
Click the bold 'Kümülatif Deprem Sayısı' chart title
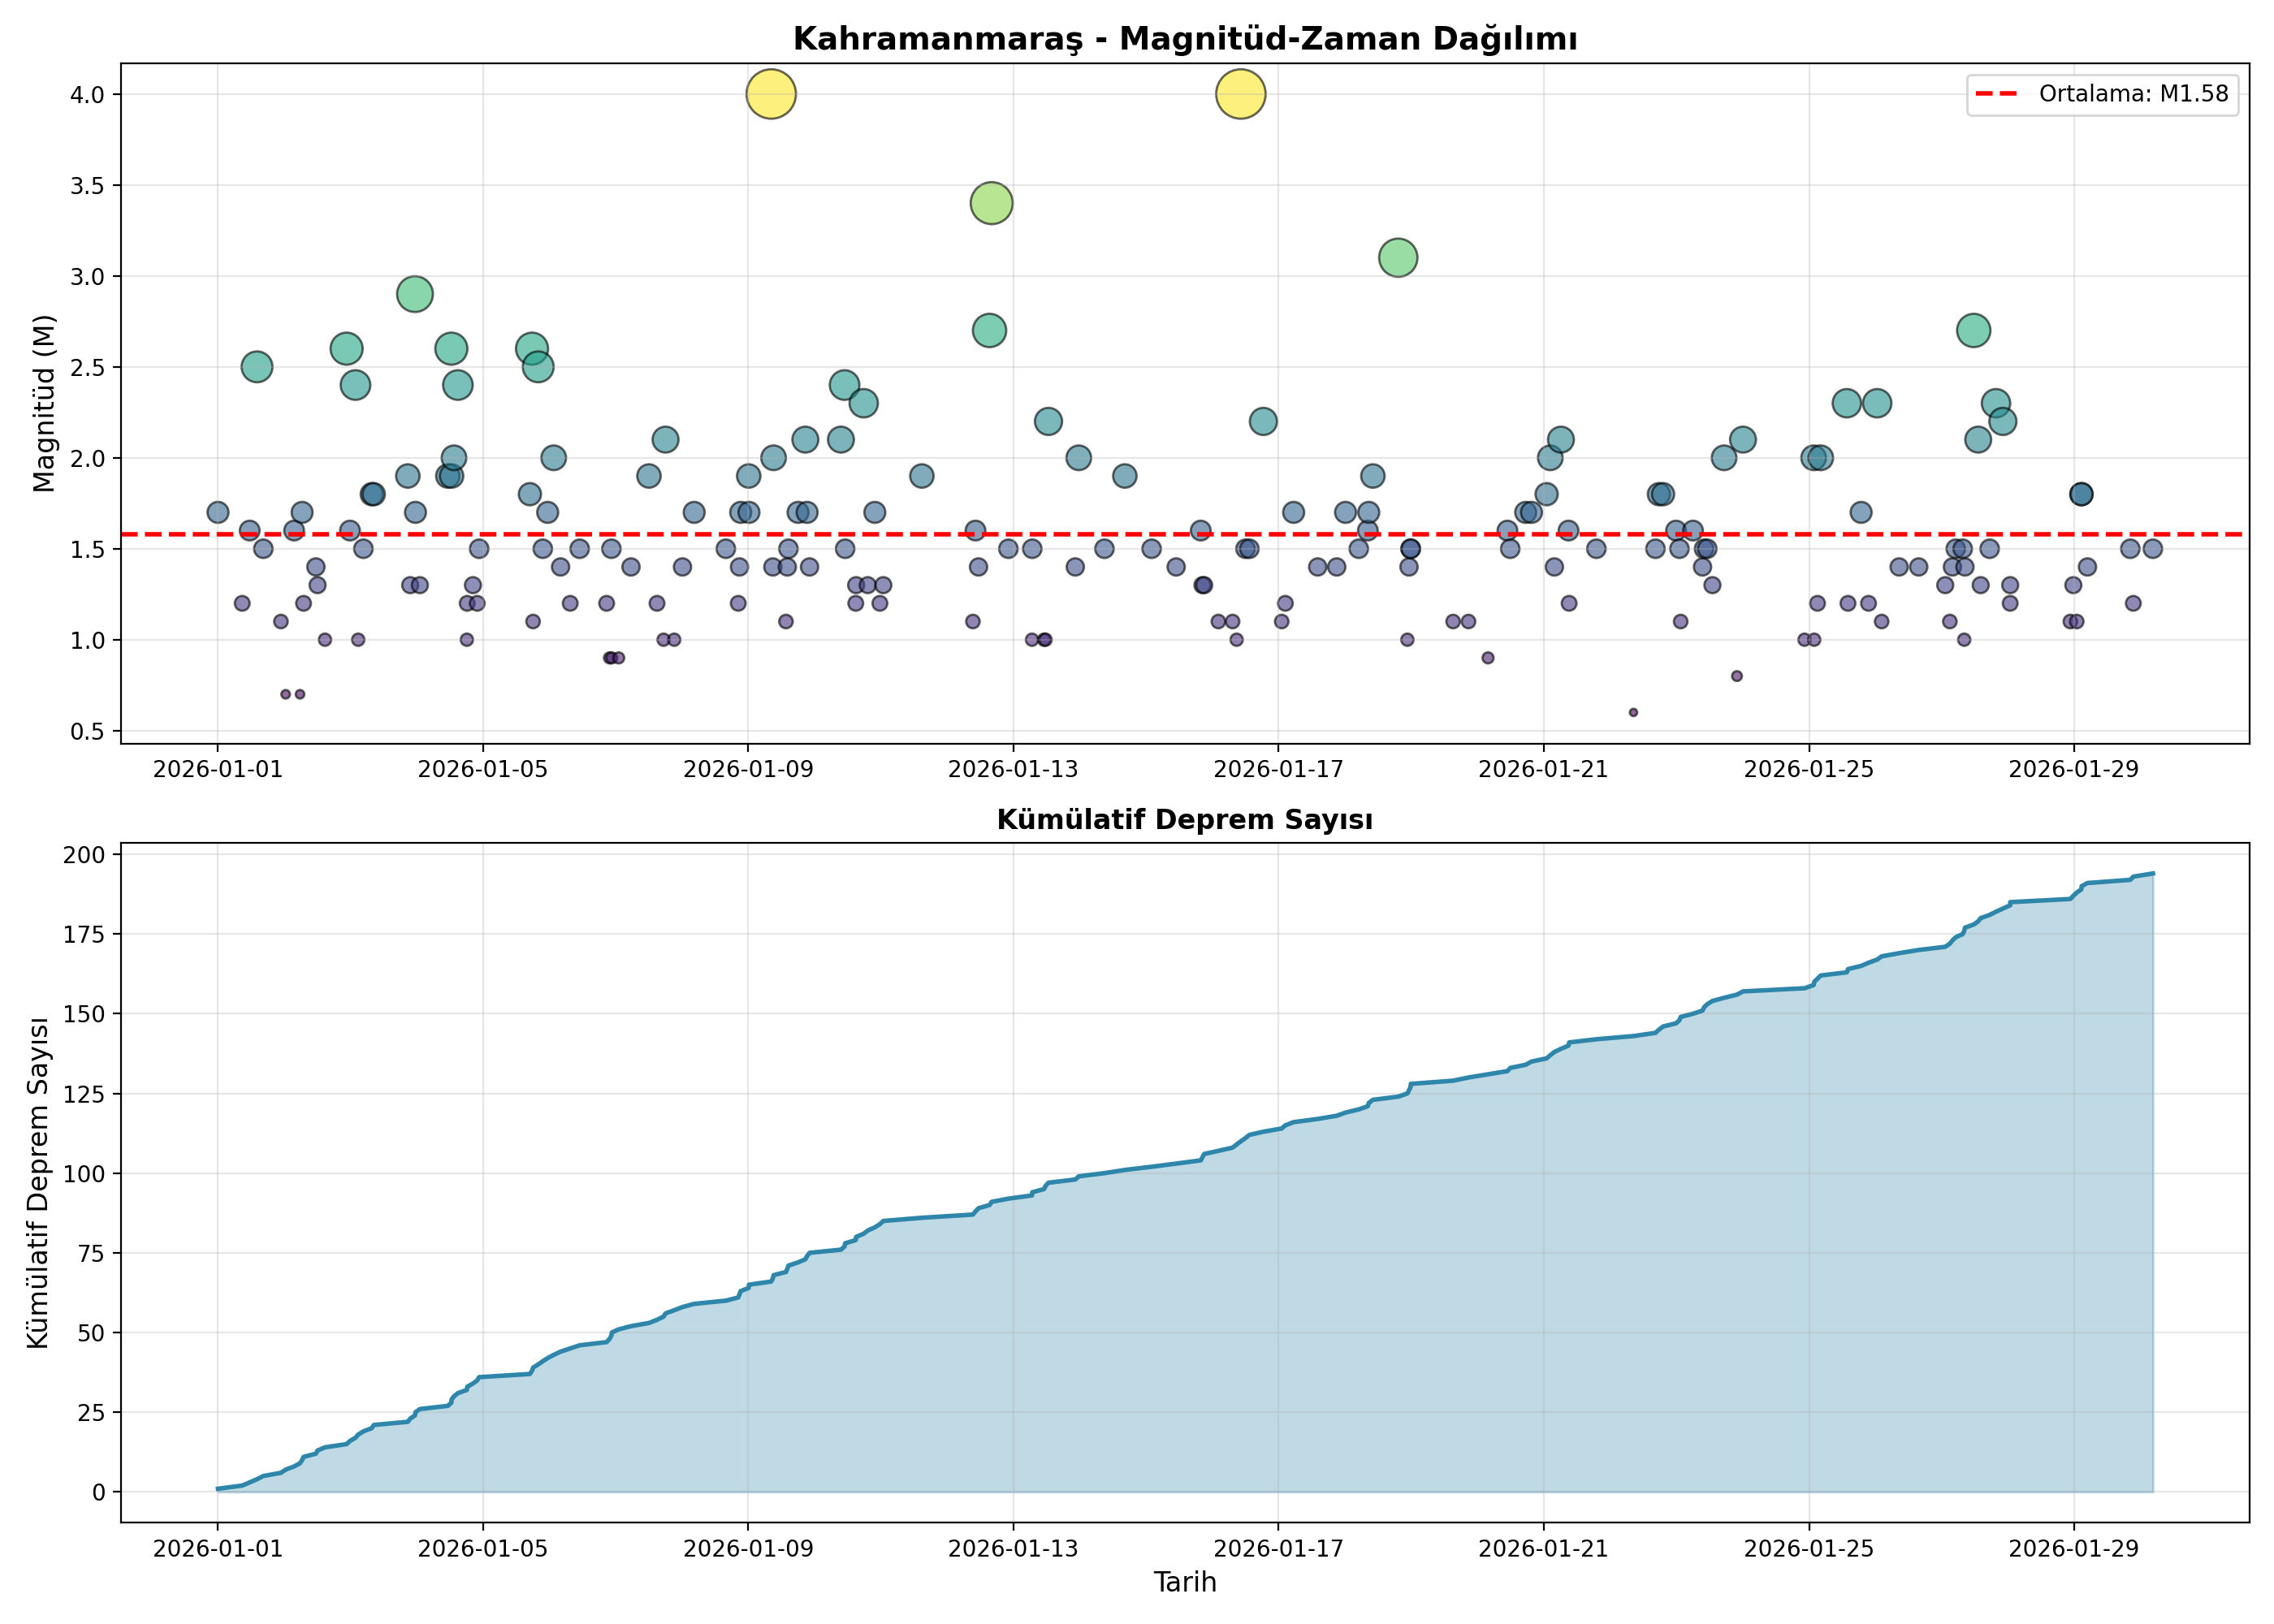pyautogui.click(x=1184, y=820)
